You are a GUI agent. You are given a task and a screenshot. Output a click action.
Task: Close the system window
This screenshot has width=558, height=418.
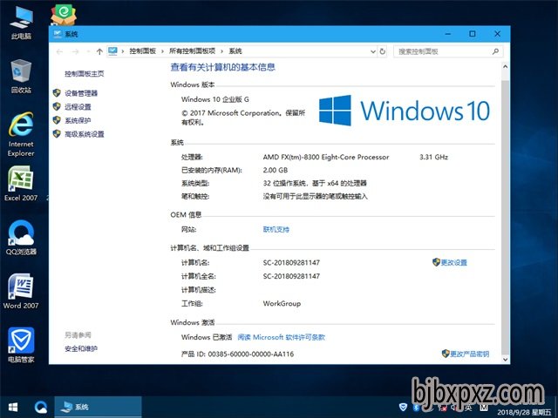click(x=497, y=34)
